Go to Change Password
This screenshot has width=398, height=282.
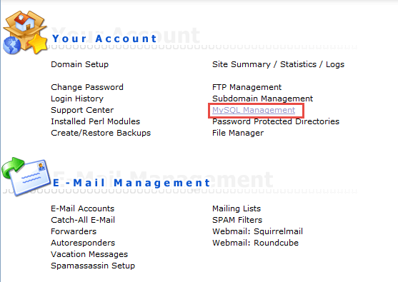click(87, 87)
